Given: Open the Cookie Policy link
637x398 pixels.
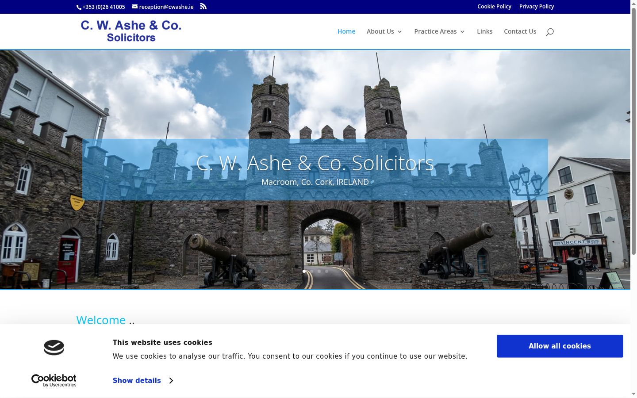Looking at the screenshot, I should click(494, 7).
